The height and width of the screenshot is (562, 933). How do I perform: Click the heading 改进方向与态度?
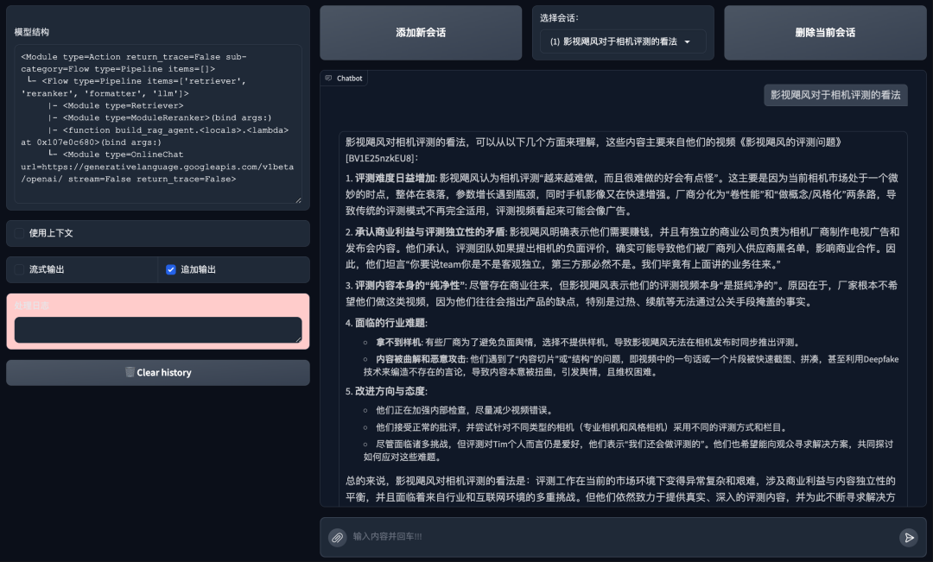(x=390, y=391)
